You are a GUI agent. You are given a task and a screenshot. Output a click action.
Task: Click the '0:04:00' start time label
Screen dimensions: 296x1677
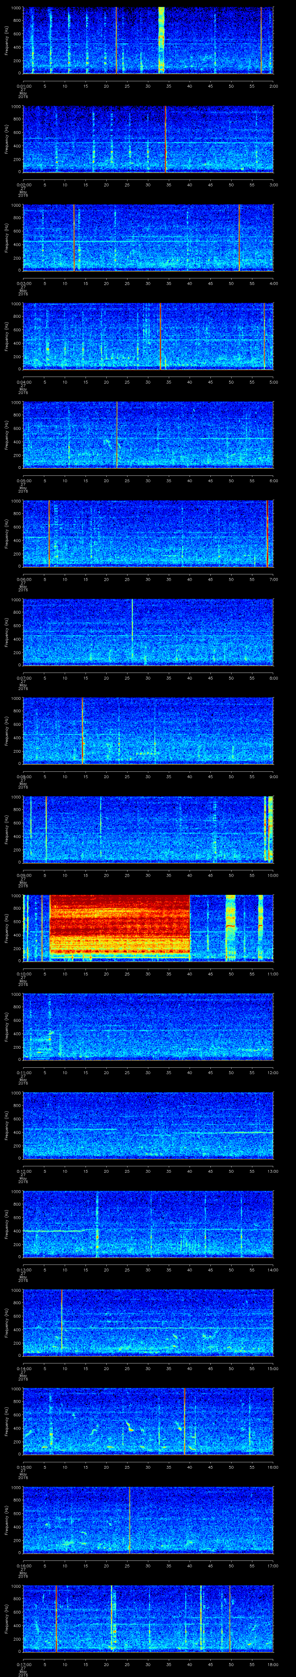(23, 382)
